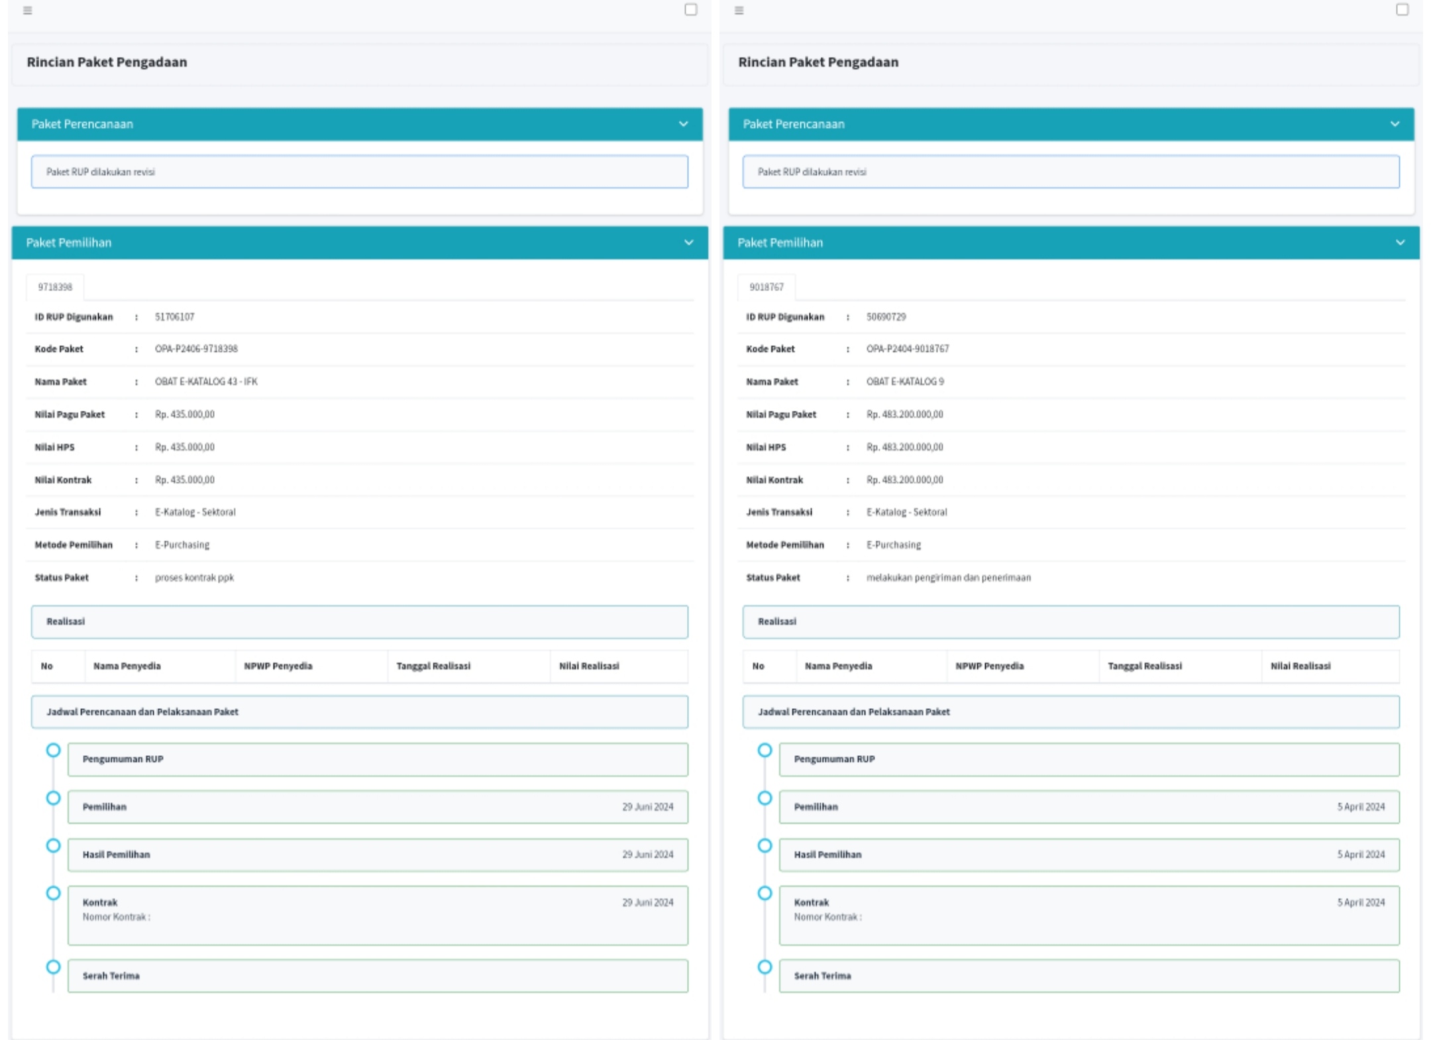Click ID RUP value 51706107

[175, 317]
